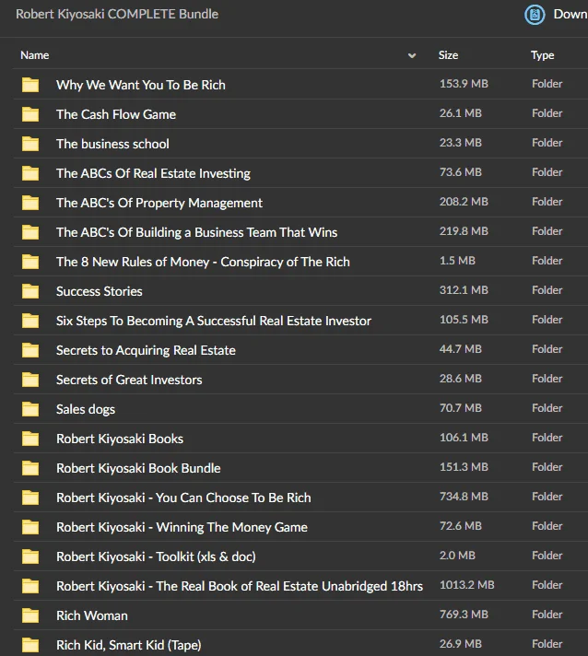Open folder icon for Success Stories
Viewport: 588px width, 656px height.
point(30,291)
